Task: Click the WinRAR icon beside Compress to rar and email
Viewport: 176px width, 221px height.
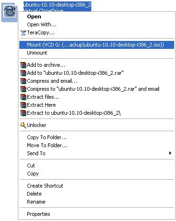Action: tap(23, 89)
